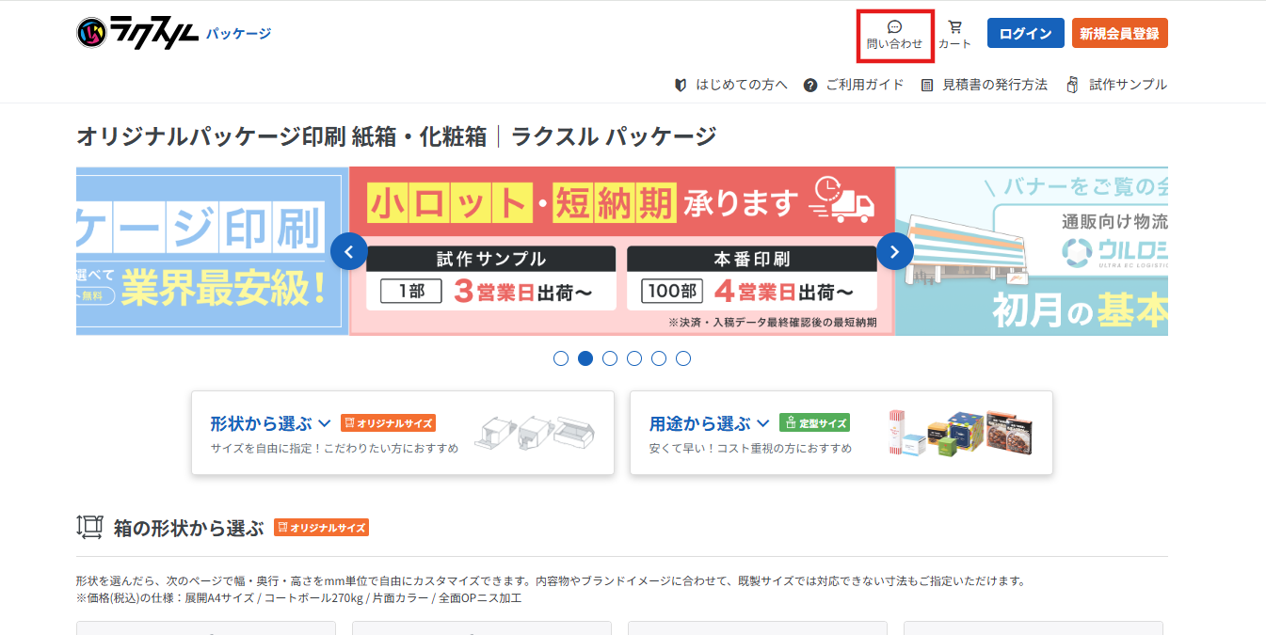This screenshot has width=1266, height=635.
Task: Select the fifth carousel dot
Action: point(659,358)
